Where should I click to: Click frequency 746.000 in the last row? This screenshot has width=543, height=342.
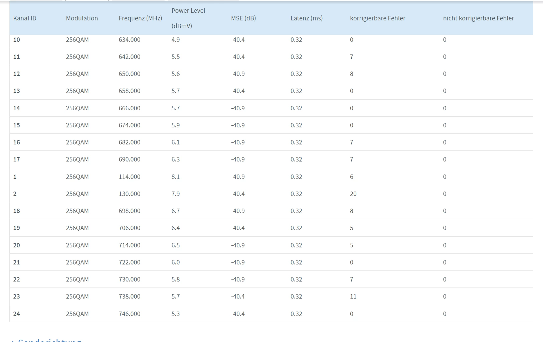click(x=130, y=314)
